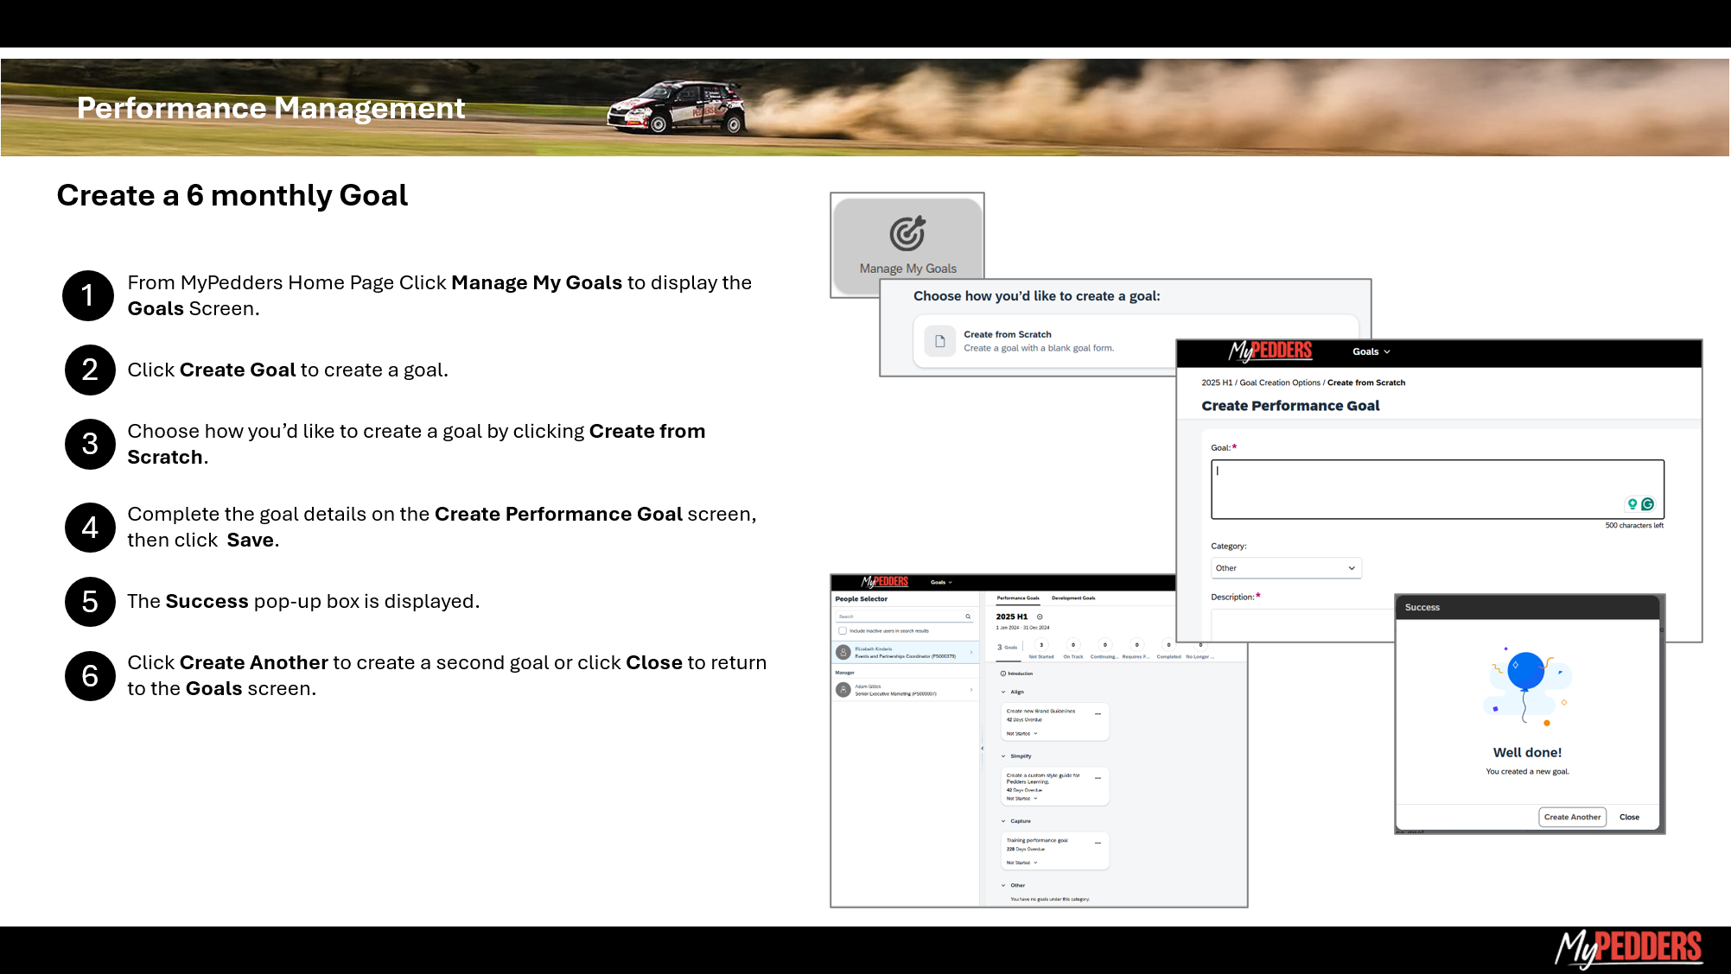The width and height of the screenshot is (1731, 974).
Task: Click the Introduction label
Action: (x=1021, y=674)
